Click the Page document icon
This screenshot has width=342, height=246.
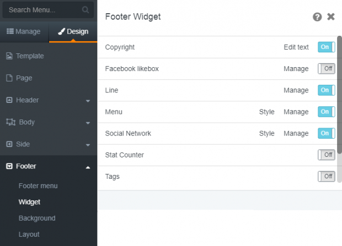[x=9, y=78]
